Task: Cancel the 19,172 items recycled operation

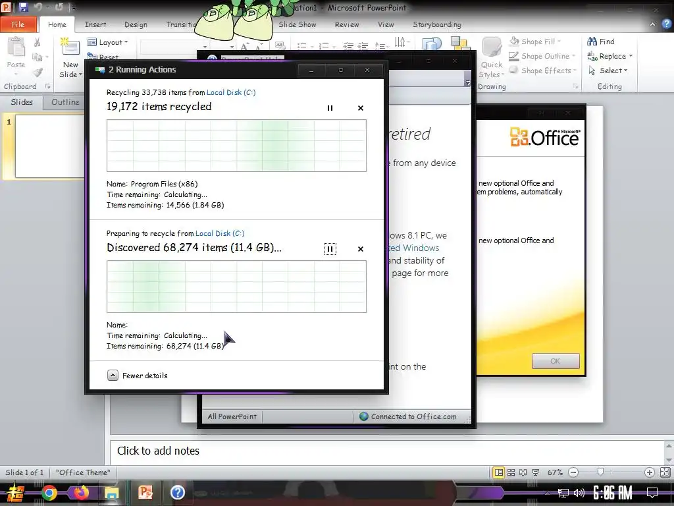Action: coord(361,108)
